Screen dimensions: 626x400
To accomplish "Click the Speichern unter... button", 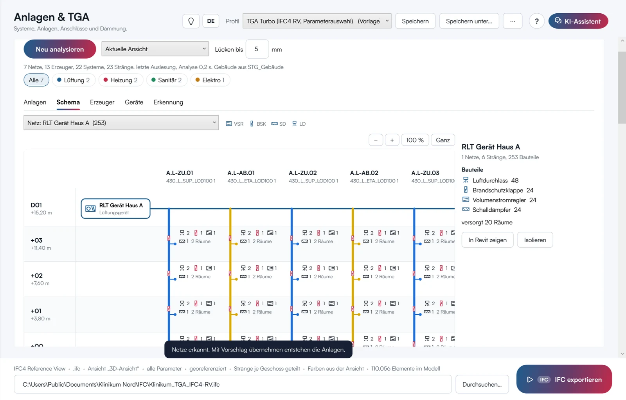I will click(469, 21).
